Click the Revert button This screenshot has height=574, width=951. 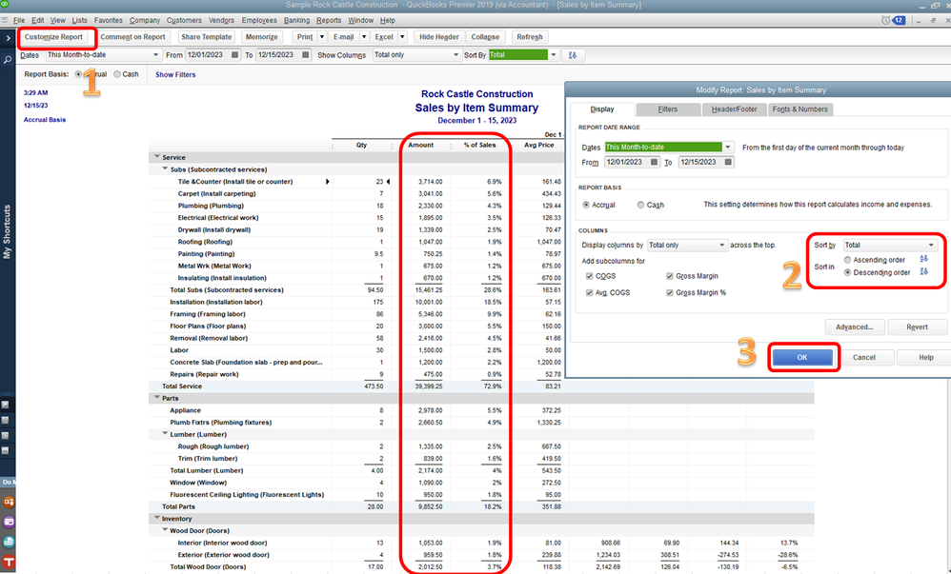point(917,327)
